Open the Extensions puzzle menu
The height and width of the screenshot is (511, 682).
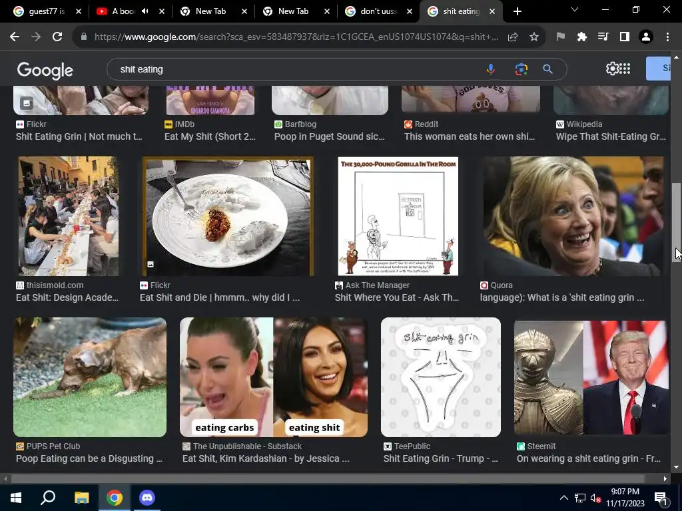tap(581, 37)
